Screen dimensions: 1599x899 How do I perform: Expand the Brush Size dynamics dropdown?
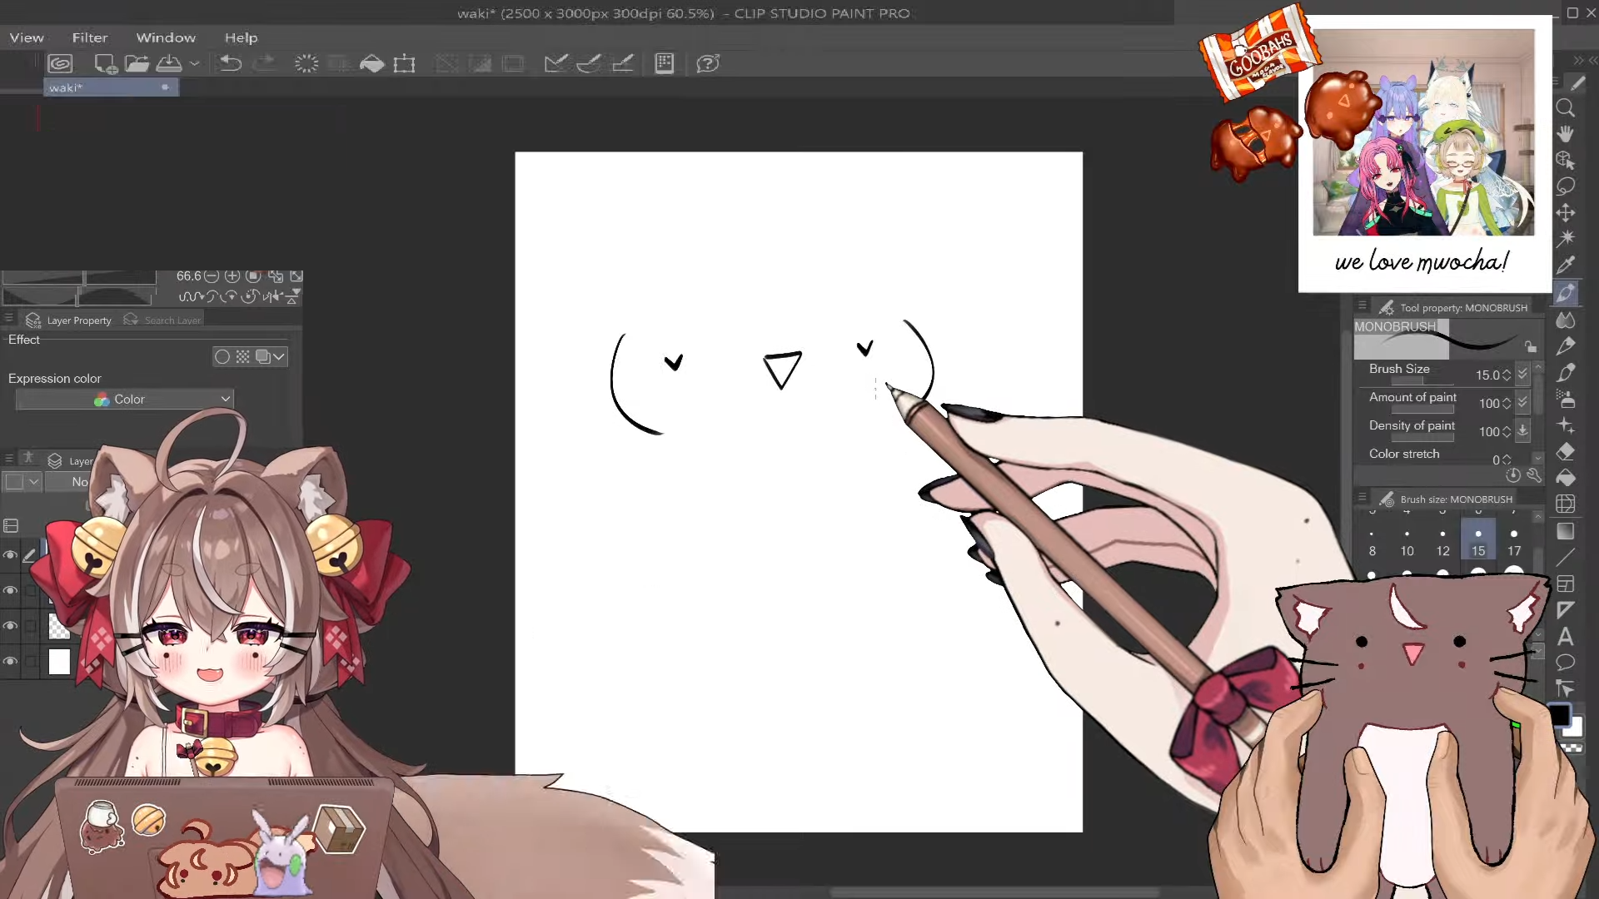(1522, 375)
